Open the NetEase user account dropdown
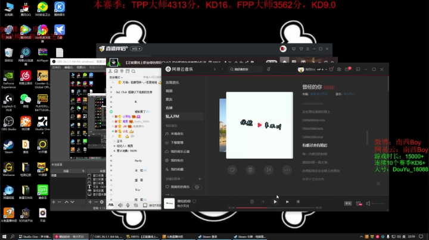The image size is (429, 240). click(312, 70)
